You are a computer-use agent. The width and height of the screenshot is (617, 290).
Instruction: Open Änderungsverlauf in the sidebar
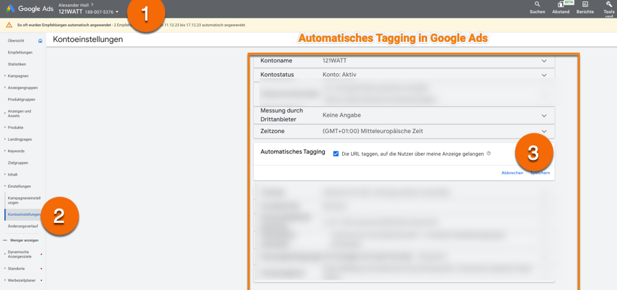pos(23,226)
